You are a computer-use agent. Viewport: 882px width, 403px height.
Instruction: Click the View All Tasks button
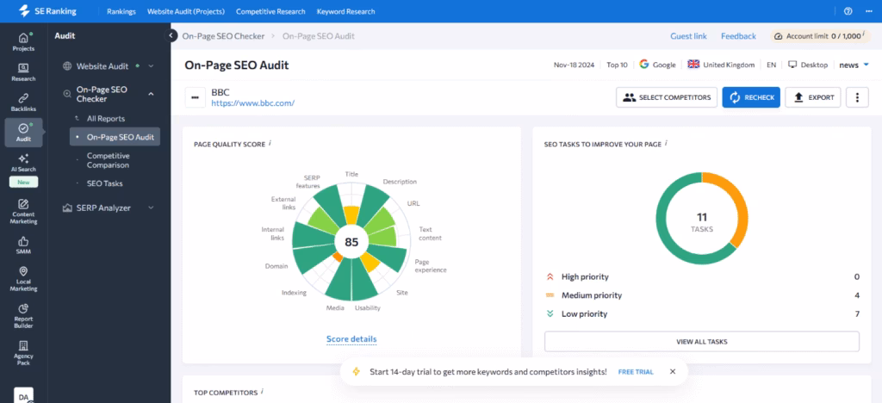[x=701, y=342]
